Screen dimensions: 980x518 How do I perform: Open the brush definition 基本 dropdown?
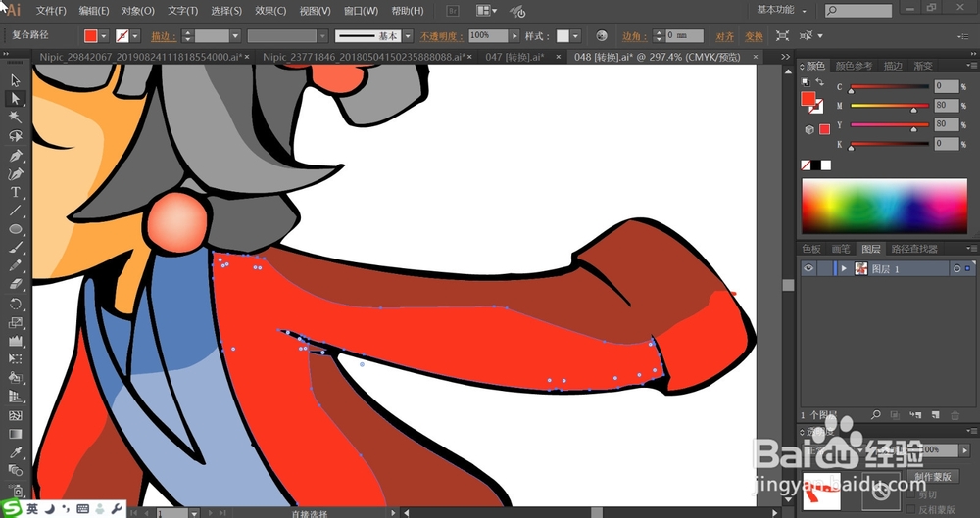pos(408,35)
